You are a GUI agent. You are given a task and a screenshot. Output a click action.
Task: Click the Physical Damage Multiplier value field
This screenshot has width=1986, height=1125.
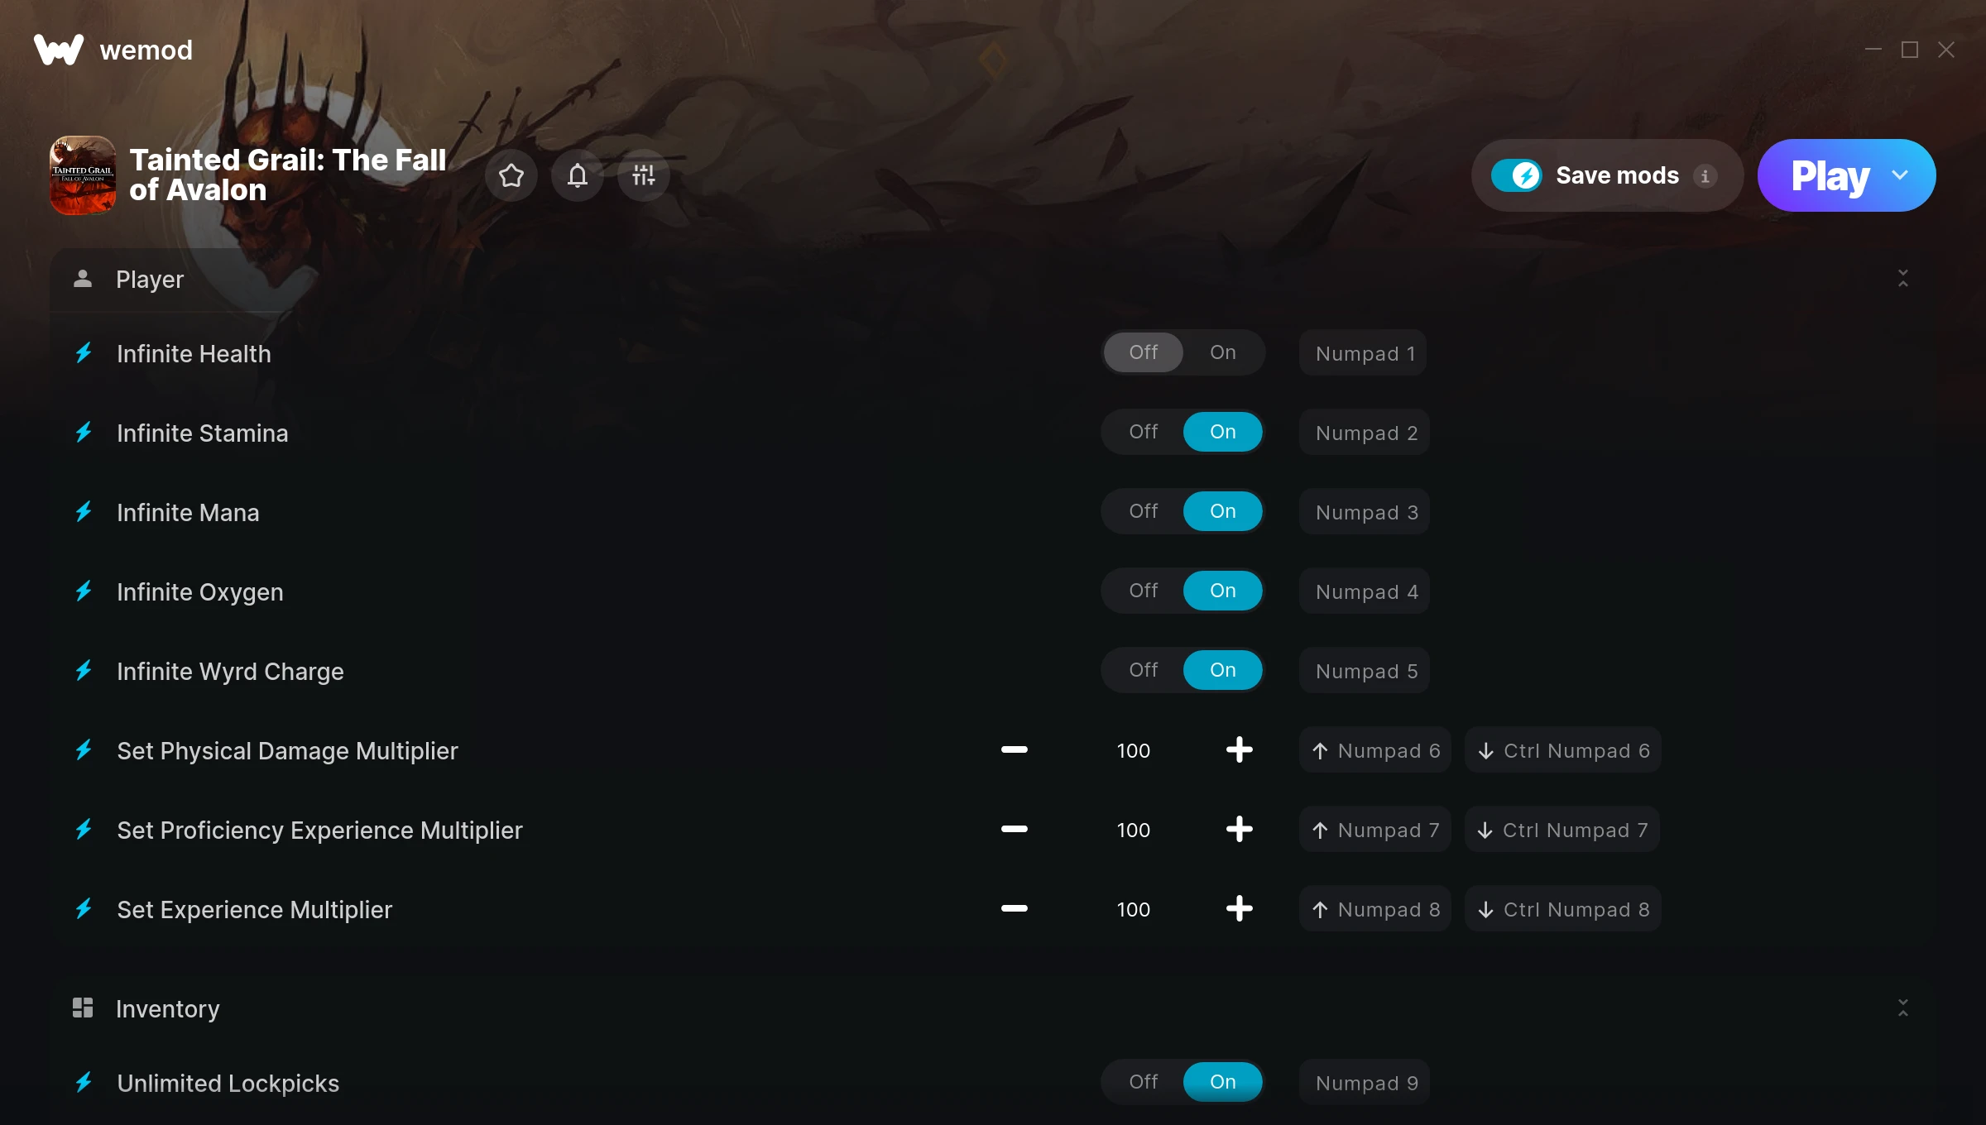1133,750
